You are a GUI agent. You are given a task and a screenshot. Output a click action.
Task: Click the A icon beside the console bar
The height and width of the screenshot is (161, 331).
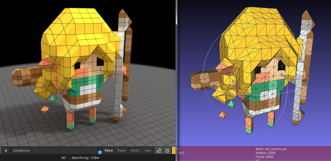pos(6,150)
